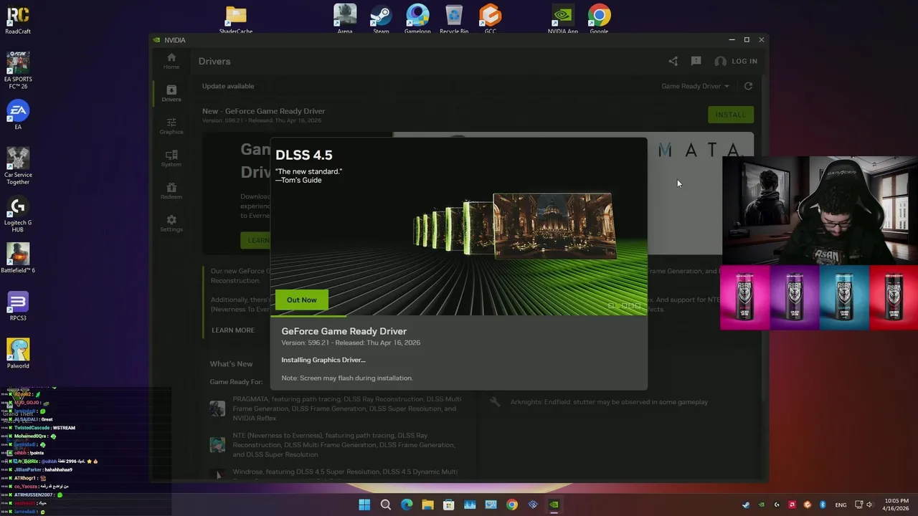Click the 'What's New' heading
918x516 pixels.
231,364
